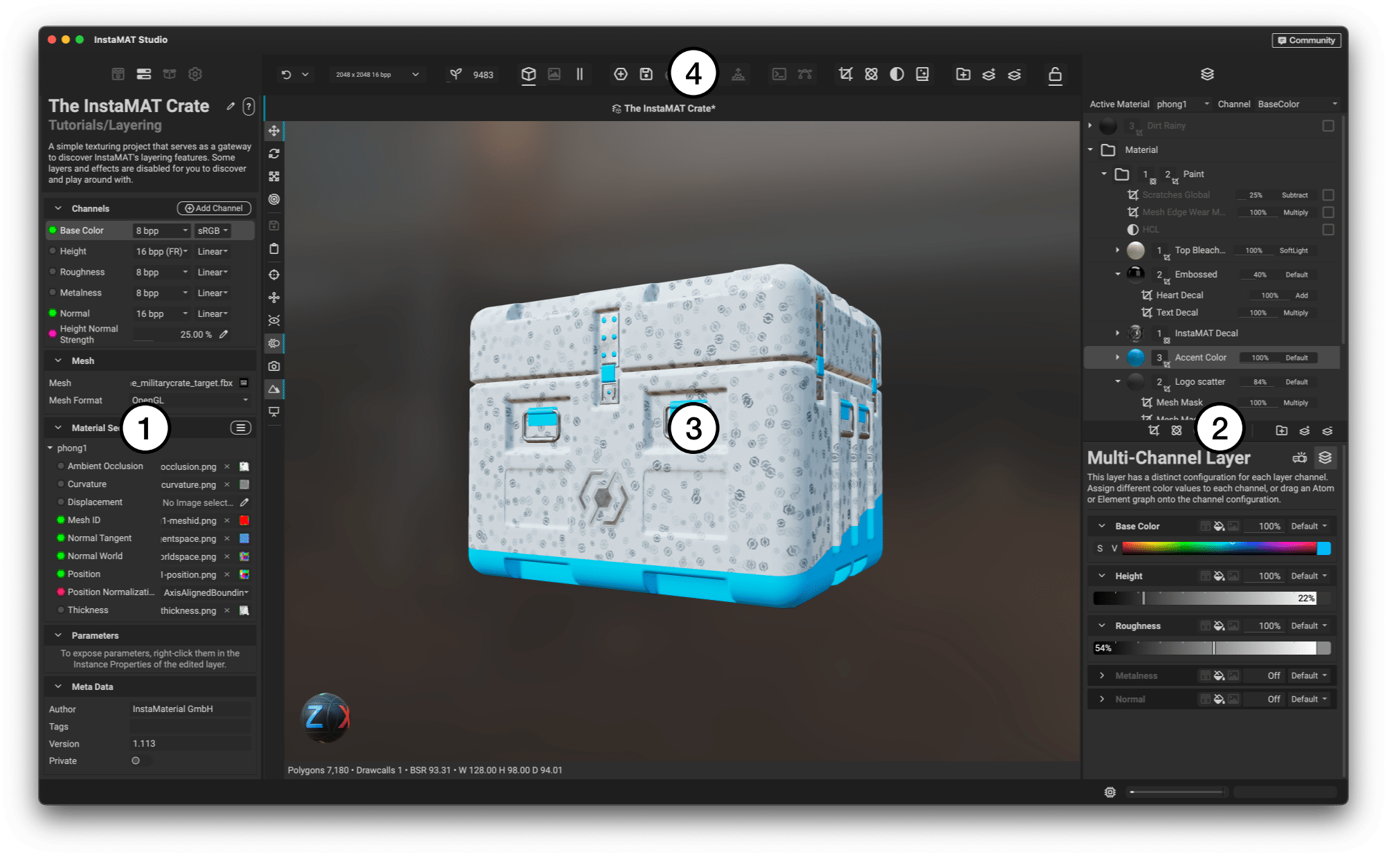Select the project settings tab with server icon

pyautogui.click(x=144, y=74)
